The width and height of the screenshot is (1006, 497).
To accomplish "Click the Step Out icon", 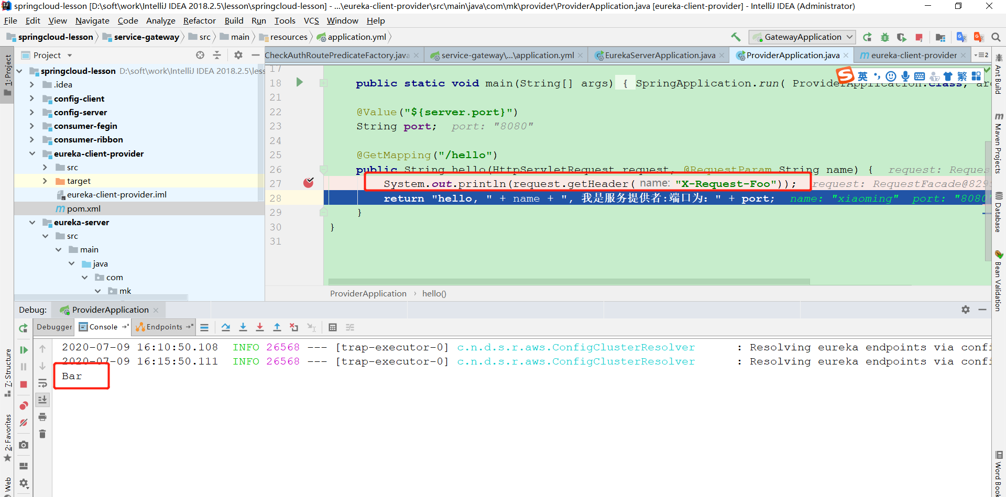I will click(x=277, y=327).
